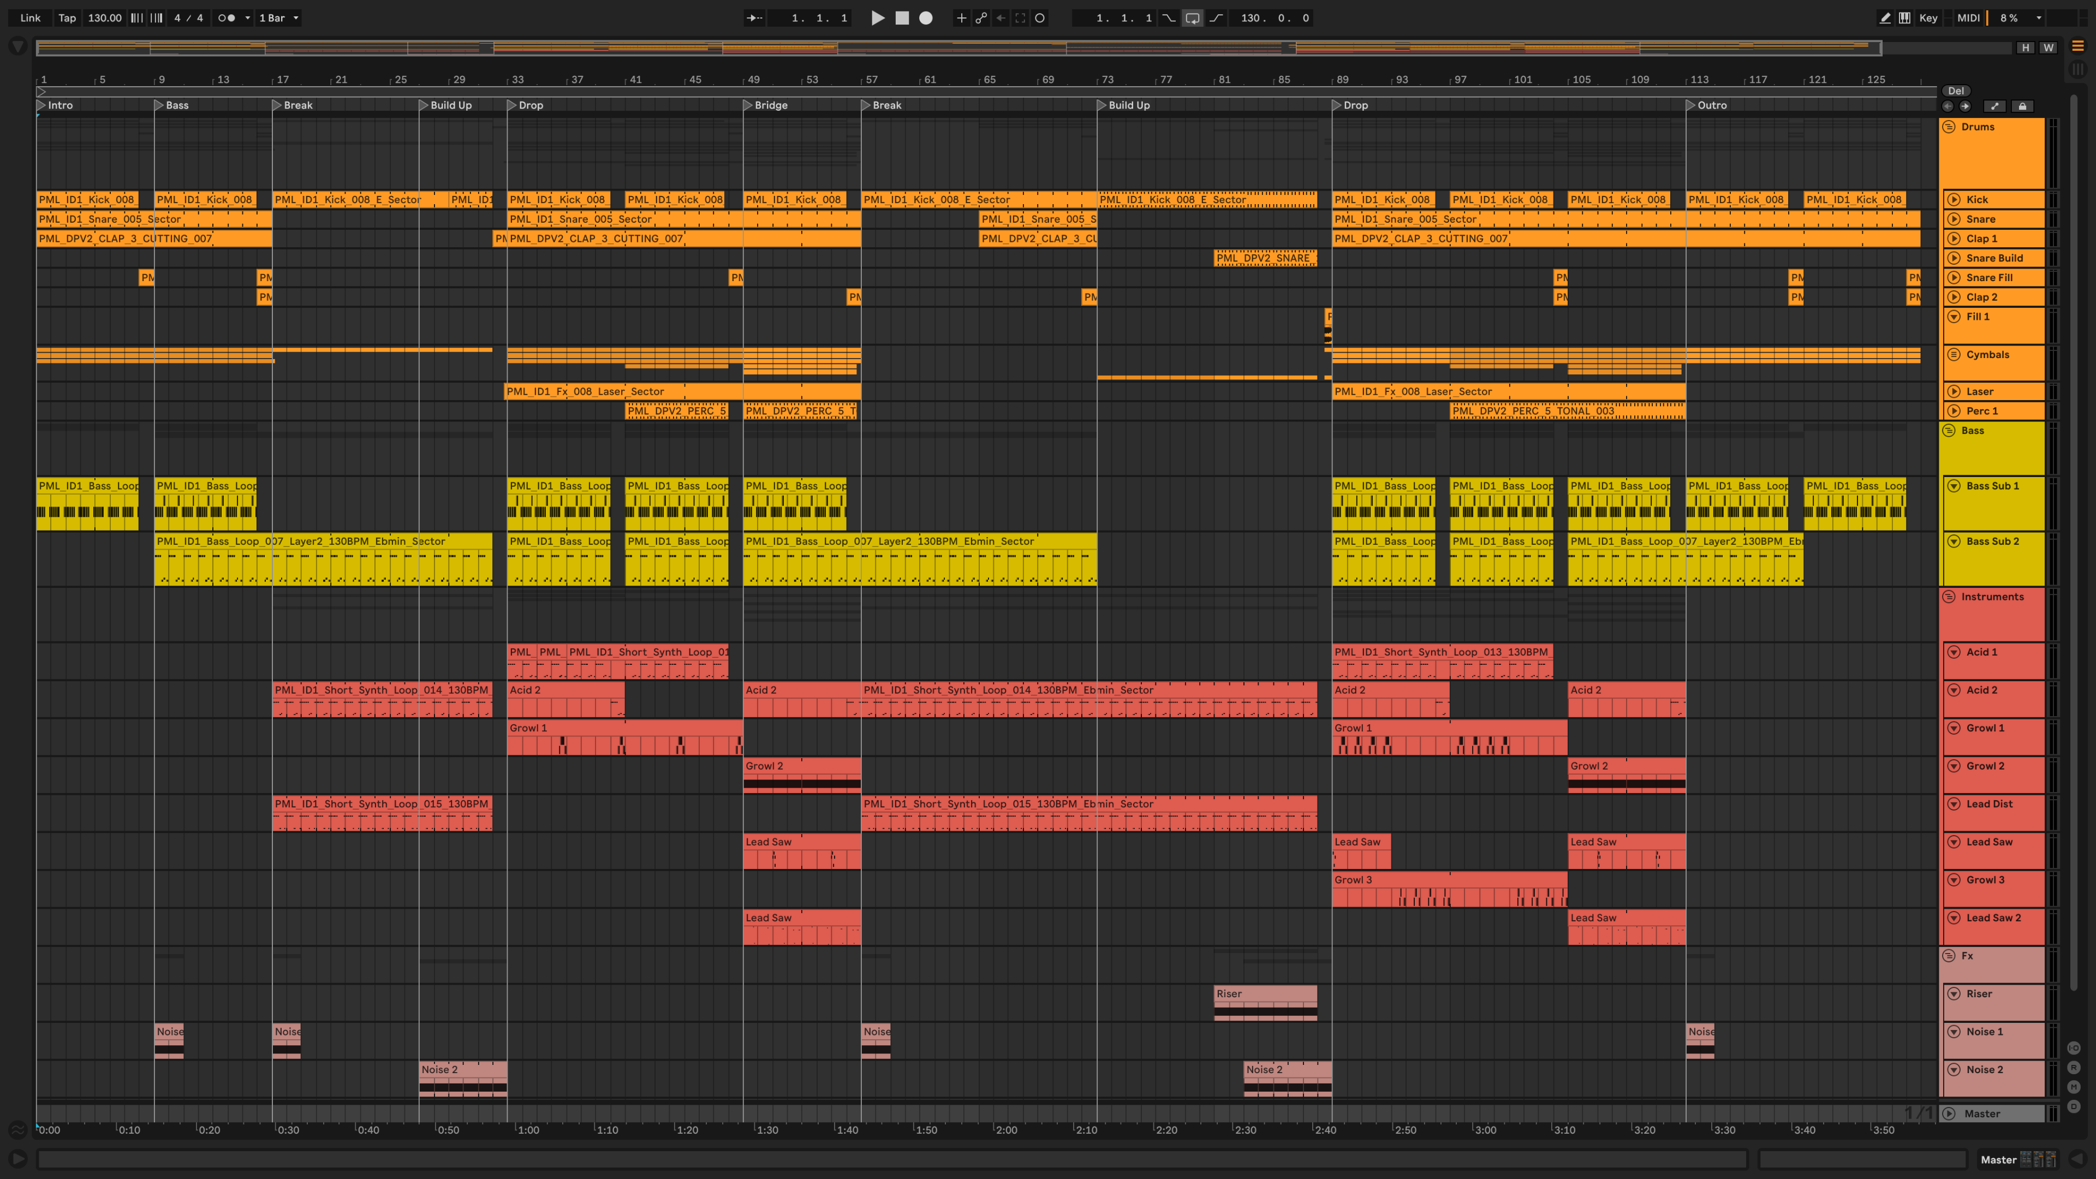Toggle the R returns show button
The width and height of the screenshot is (2096, 1179).
(2073, 1068)
